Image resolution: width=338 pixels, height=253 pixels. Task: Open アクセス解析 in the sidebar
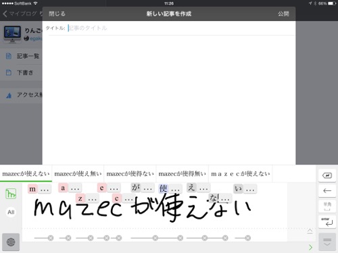[x=22, y=95]
